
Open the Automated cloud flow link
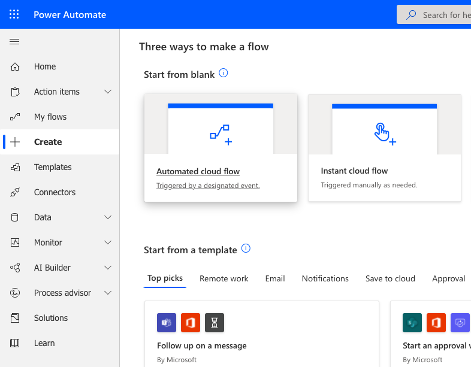(198, 171)
